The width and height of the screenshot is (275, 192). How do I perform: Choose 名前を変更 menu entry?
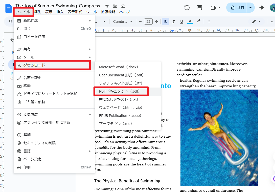point(54,78)
